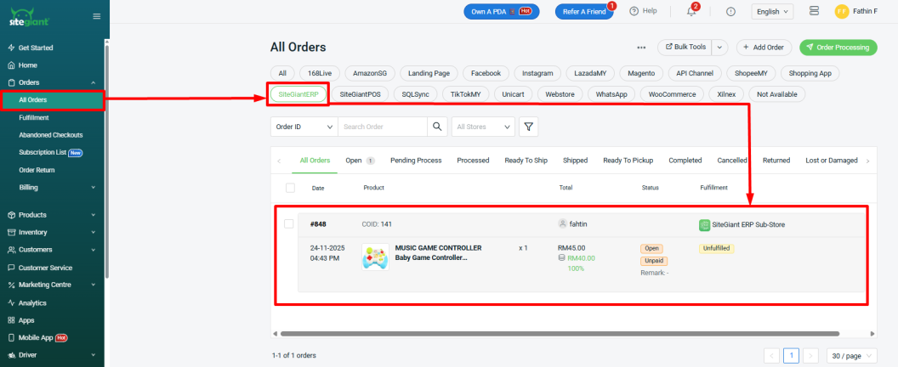Click the green Order Processing button

click(x=838, y=48)
